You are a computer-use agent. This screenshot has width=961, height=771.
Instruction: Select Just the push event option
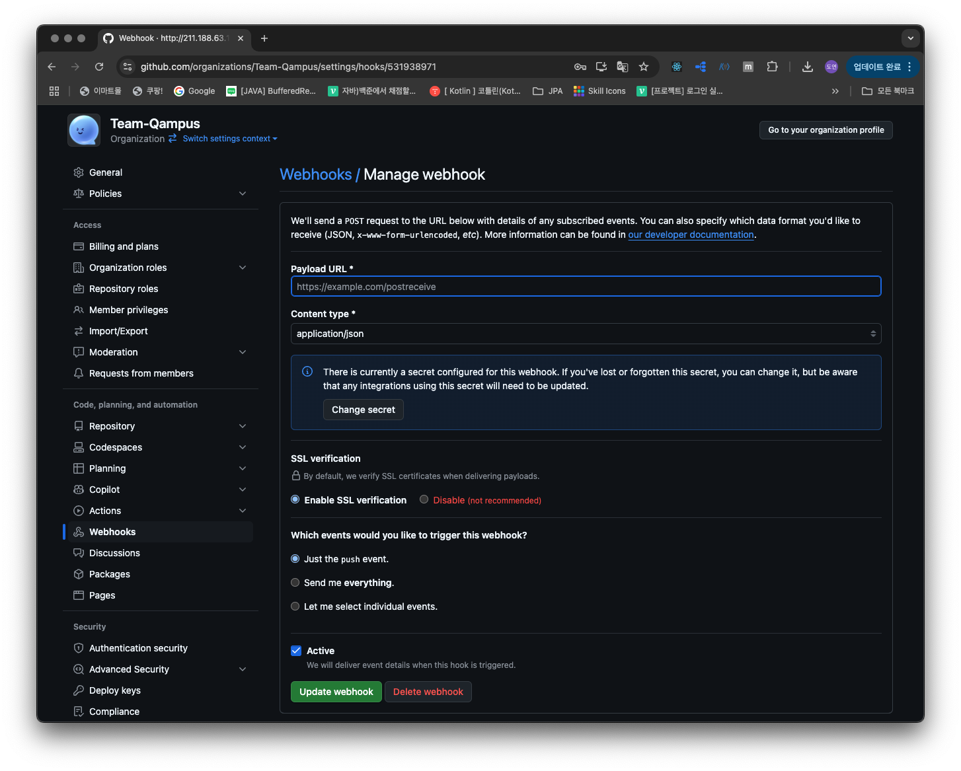[x=295, y=559]
